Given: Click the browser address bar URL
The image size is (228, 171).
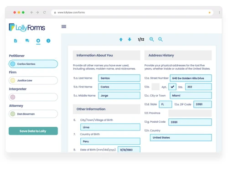Looking at the screenshot, I should click(71, 12).
